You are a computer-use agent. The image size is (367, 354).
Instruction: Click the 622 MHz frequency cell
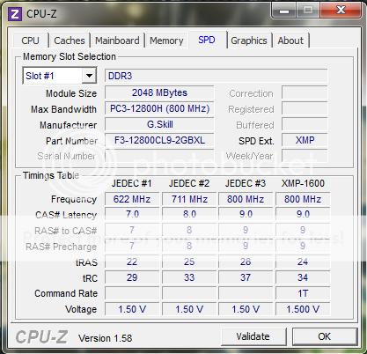click(x=132, y=199)
